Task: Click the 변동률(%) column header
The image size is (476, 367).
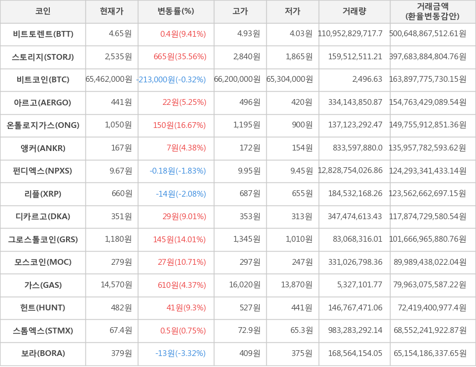Action: (x=176, y=12)
